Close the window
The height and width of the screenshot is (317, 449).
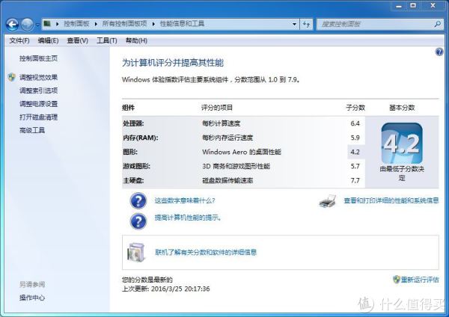pyautogui.click(x=433, y=6)
